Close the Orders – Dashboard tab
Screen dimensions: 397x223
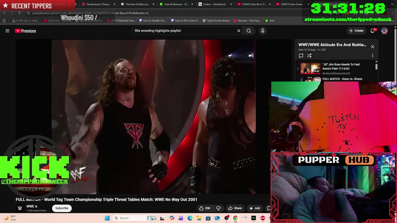(231, 4)
